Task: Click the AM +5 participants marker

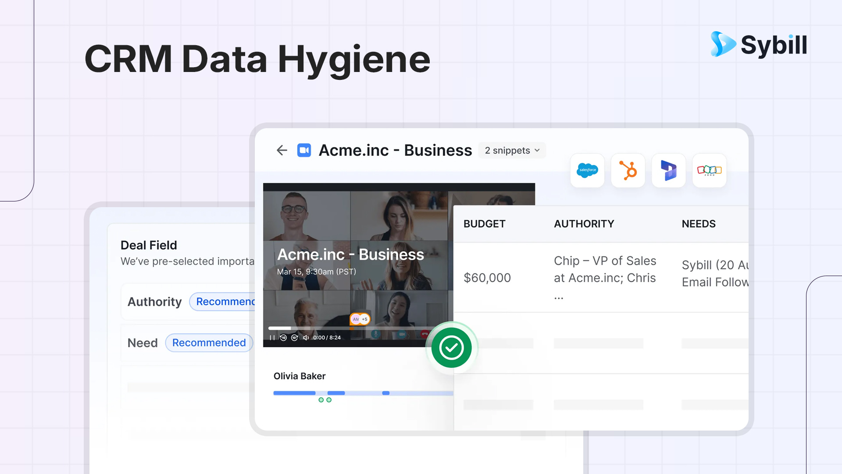Action: [360, 319]
